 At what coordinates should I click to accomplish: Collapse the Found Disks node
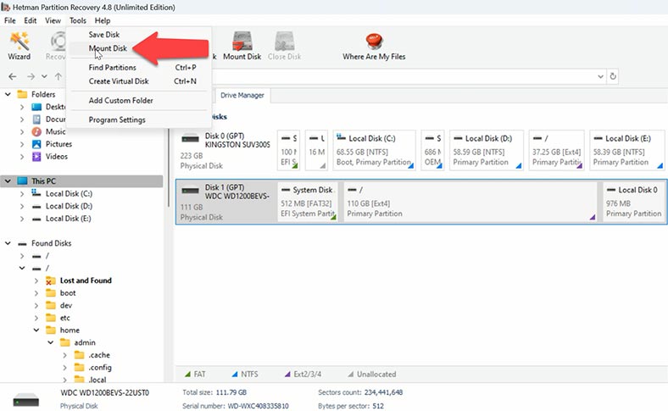point(8,243)
